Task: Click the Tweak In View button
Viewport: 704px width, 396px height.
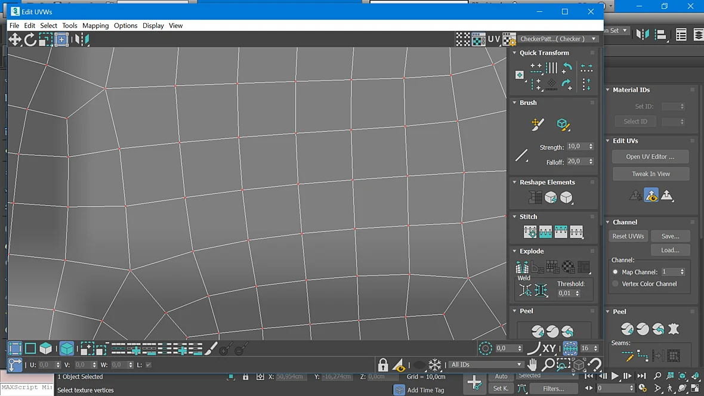Action: coord(650,174)
